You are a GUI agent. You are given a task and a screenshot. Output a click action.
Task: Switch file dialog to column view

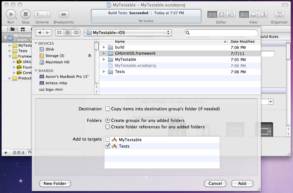(76, 32)
